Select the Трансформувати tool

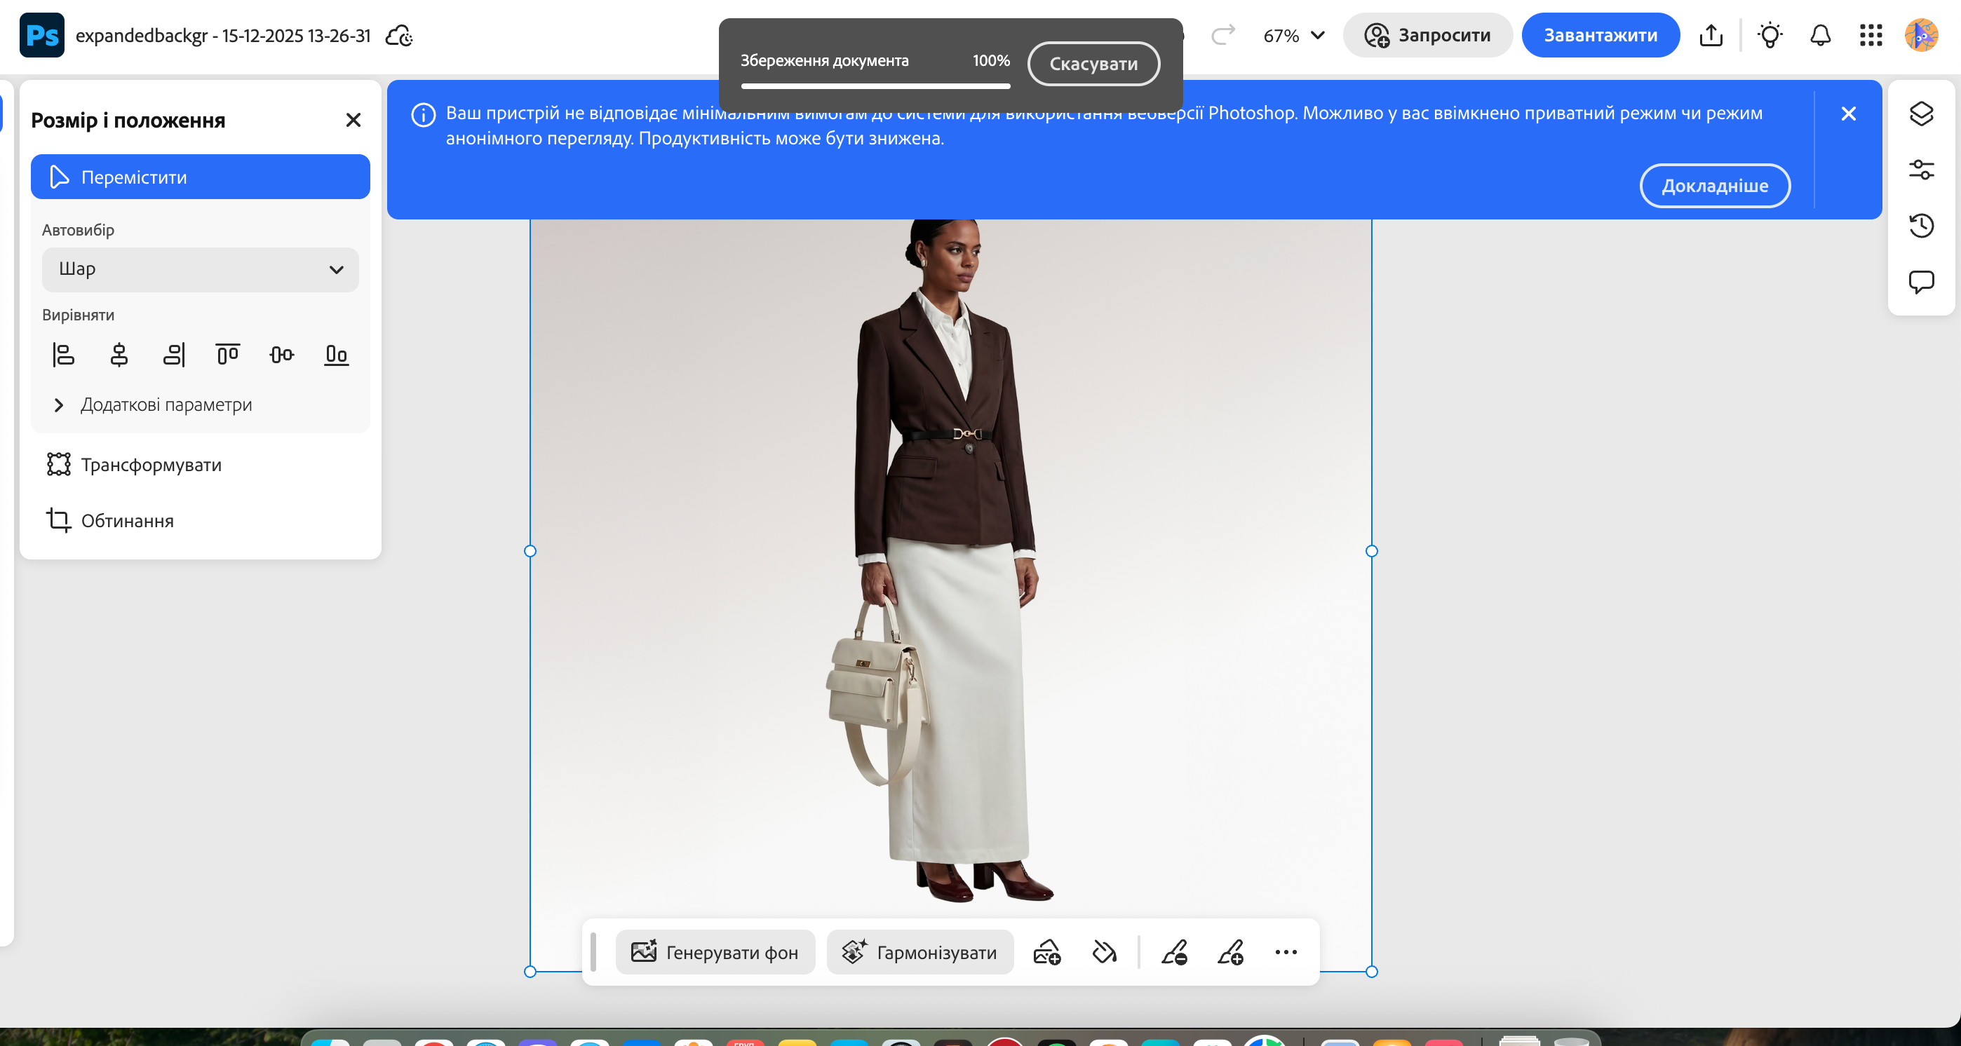(x=151, y=465)
